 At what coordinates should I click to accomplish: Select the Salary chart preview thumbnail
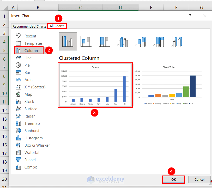point(95,85)
